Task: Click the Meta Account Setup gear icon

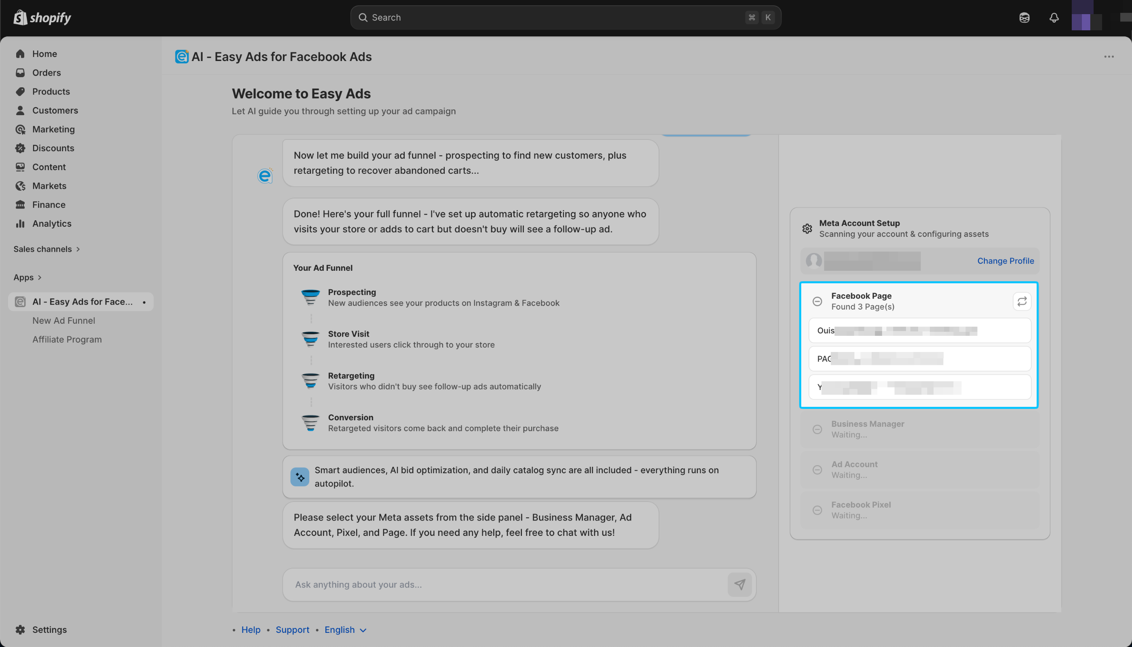Action: point(807,228)
